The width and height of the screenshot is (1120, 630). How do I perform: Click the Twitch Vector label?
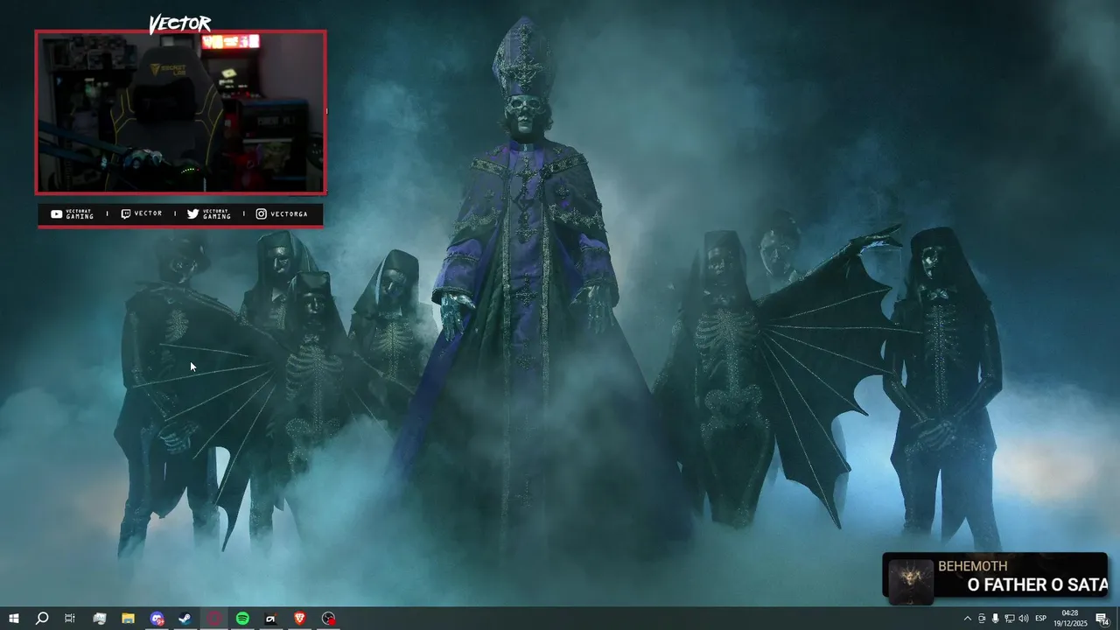141,213
